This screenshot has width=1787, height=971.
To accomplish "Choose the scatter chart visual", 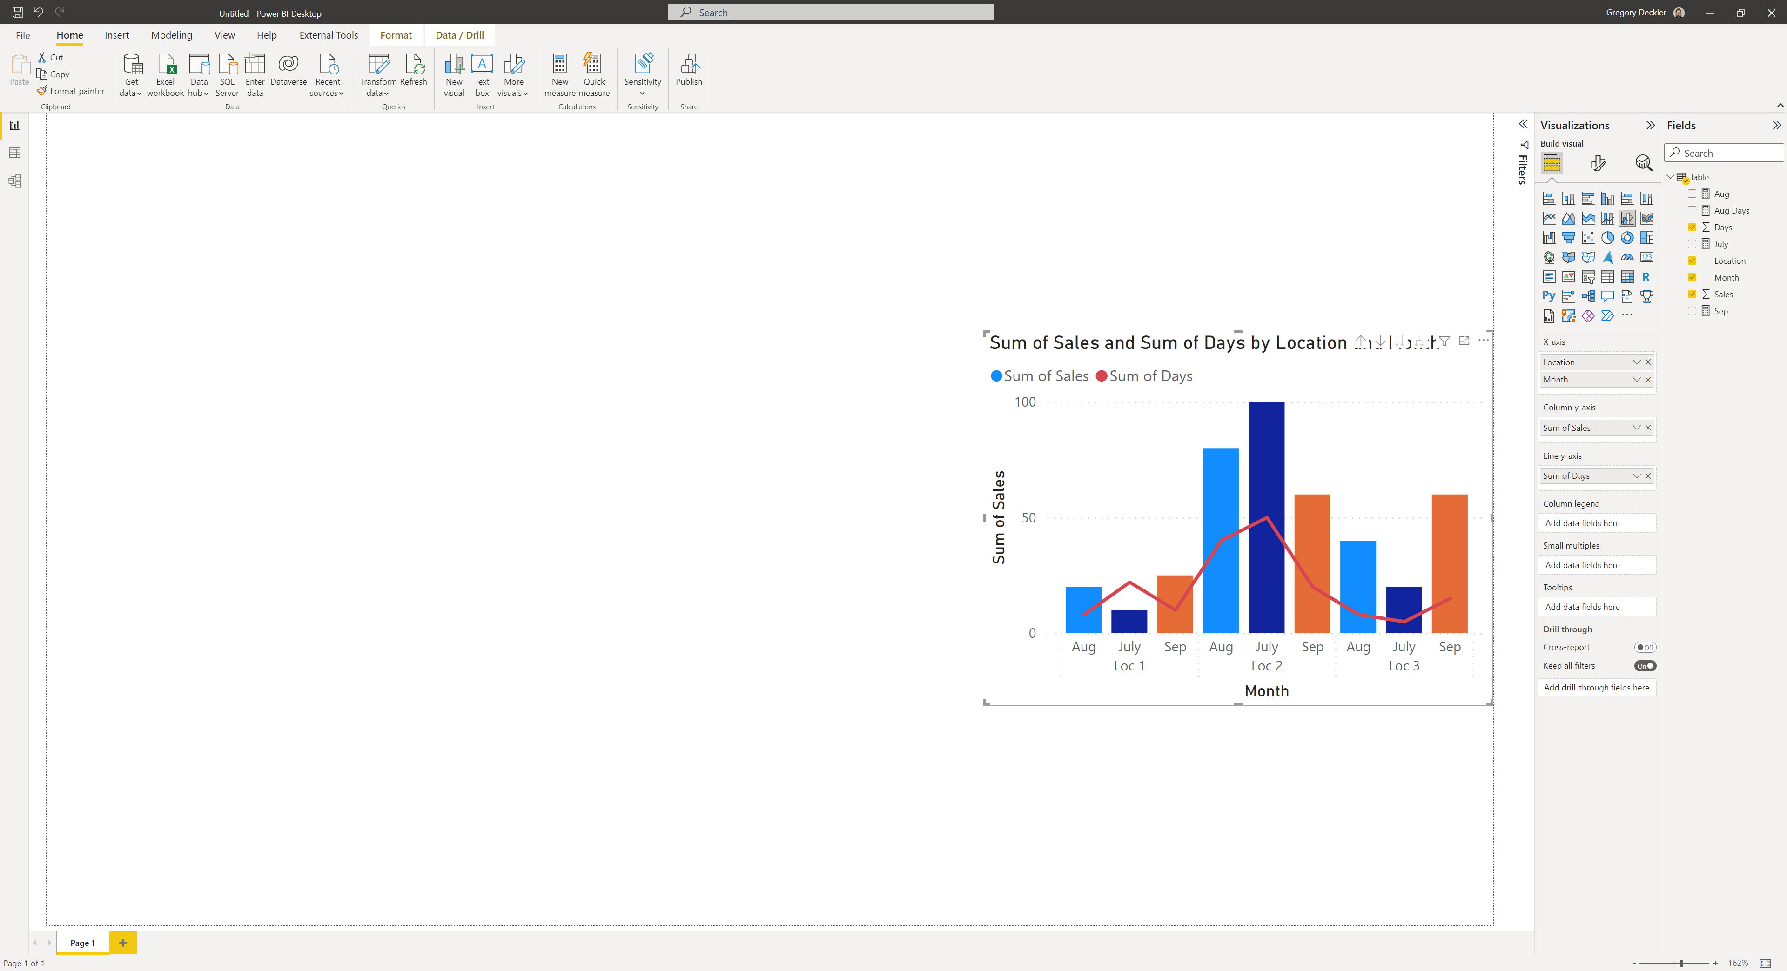I will pyautogui.click(x=1588, y=238).
